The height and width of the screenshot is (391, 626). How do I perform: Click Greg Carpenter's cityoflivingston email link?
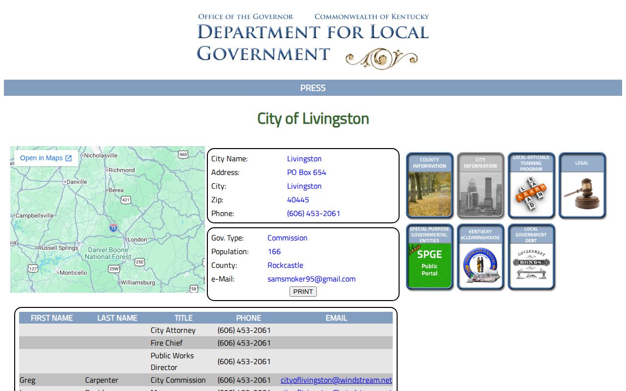pos(336,380)
